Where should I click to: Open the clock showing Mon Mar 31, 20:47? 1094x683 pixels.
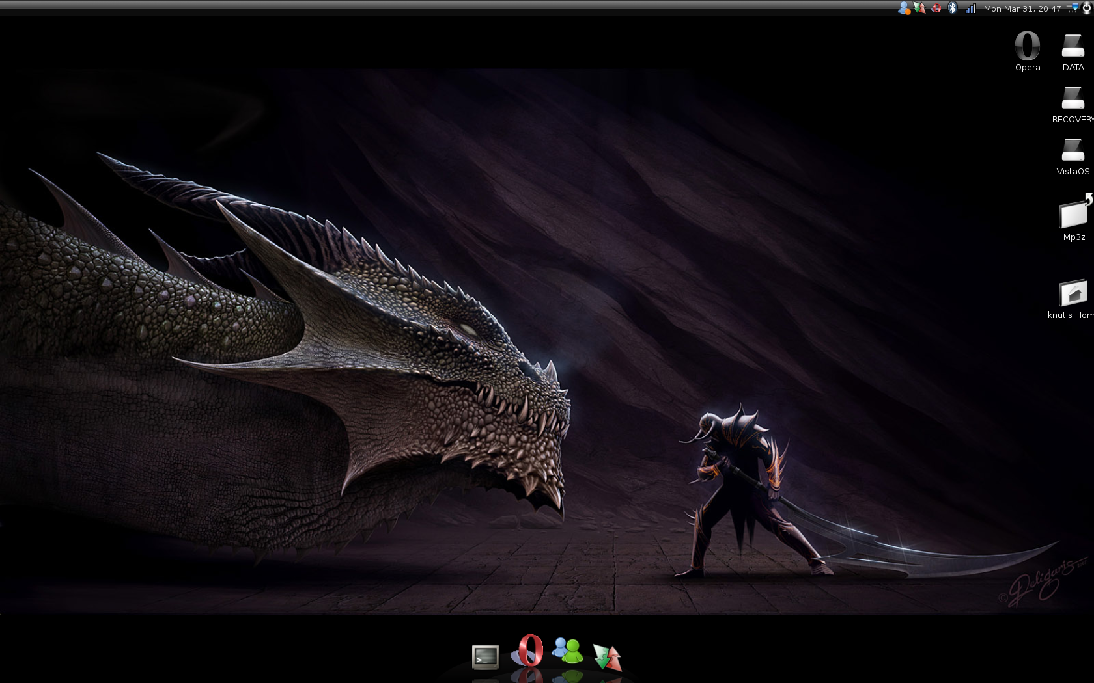(1022, 8)
